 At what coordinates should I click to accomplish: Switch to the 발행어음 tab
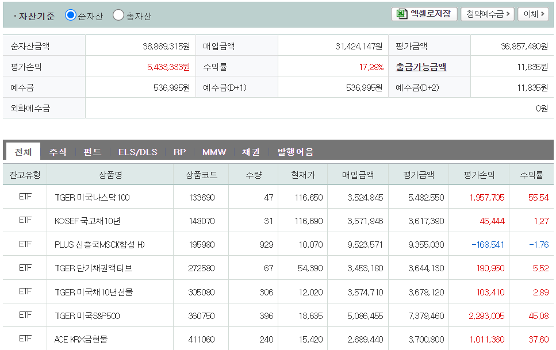pos(296,152)
